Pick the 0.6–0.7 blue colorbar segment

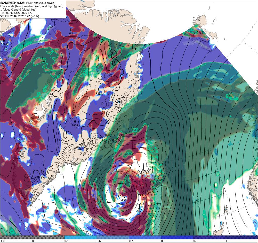click(x=113, y=237)
